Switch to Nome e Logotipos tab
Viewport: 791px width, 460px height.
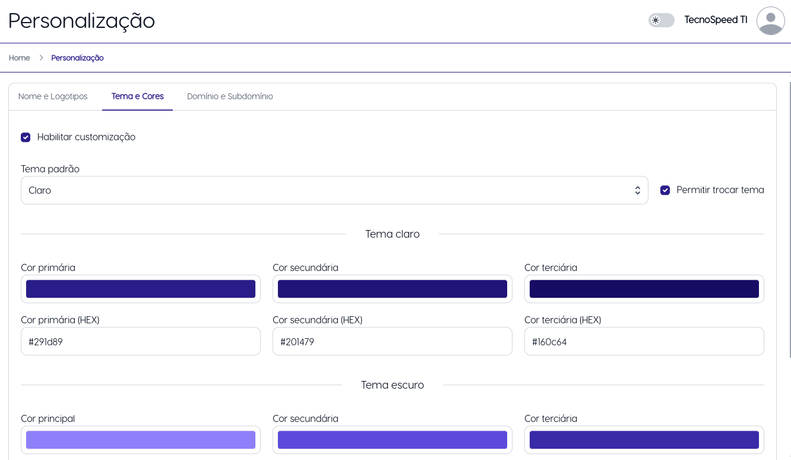point(53,96)
